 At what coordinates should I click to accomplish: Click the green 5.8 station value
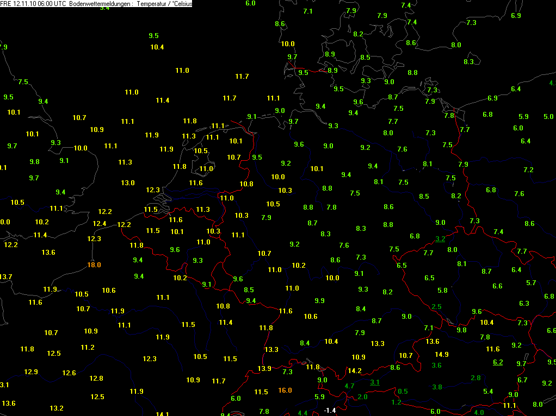[x=442, y=291]
